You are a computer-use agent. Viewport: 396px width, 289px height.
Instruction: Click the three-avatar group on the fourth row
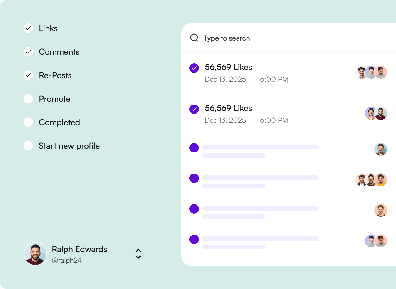(371, 180)
